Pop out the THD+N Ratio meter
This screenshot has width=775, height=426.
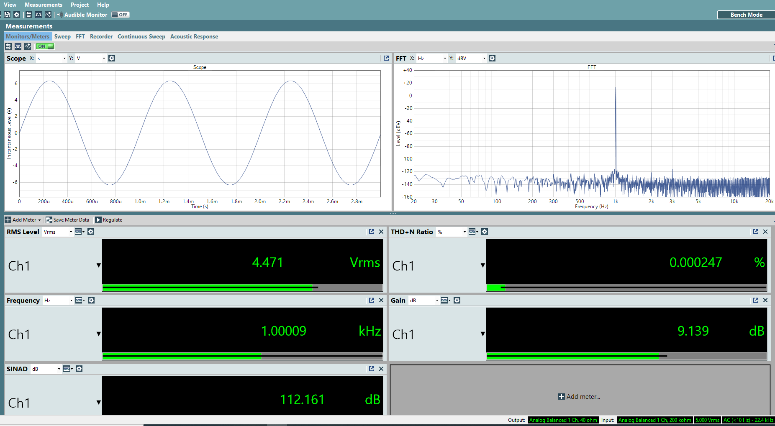pyautogui.click(x=756, y=232)
